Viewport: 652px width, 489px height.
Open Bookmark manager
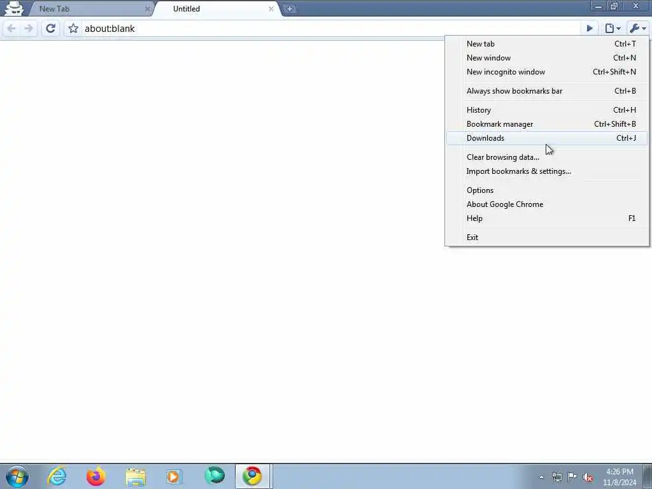click(x=547, y=124)
